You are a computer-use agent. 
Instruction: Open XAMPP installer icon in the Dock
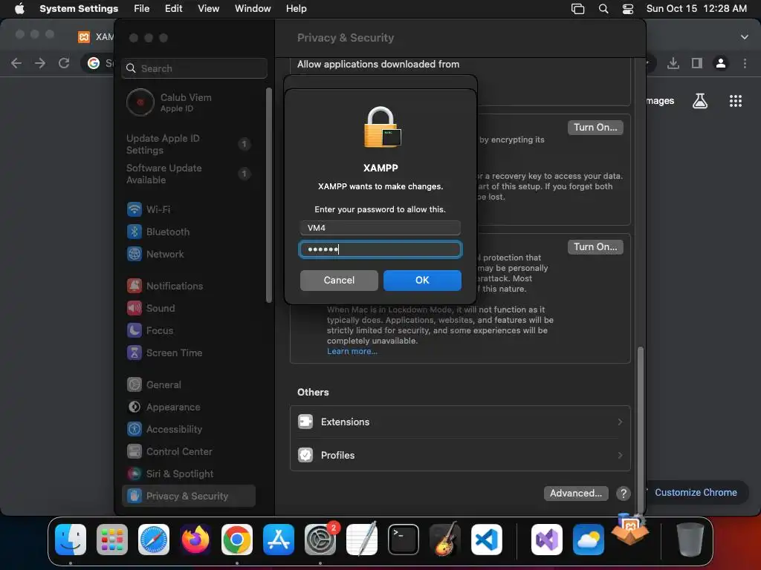630,529
